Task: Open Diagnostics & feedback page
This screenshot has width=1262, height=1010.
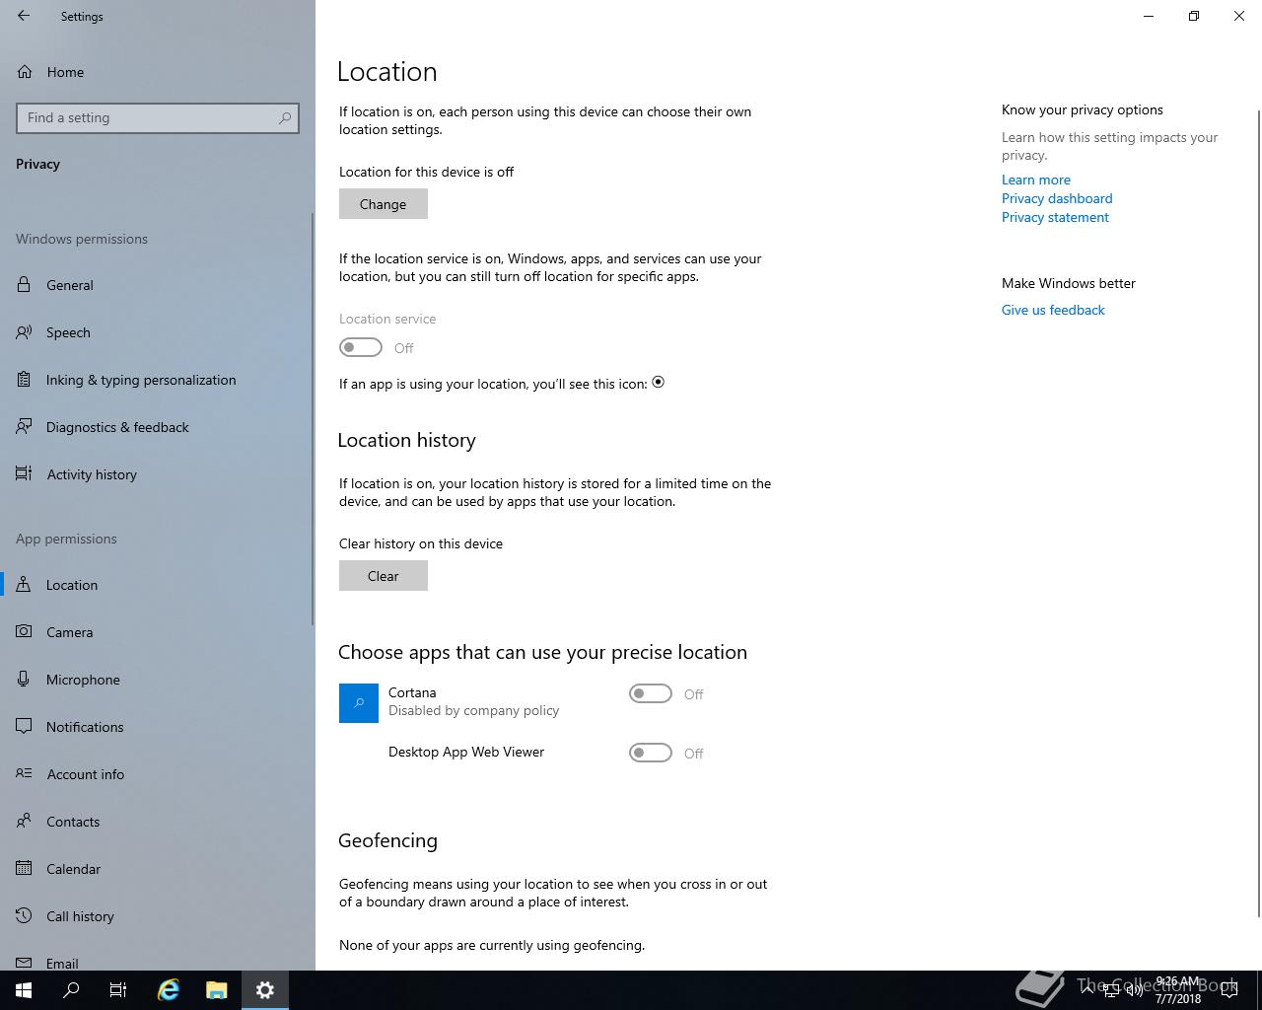Action: 158,427
